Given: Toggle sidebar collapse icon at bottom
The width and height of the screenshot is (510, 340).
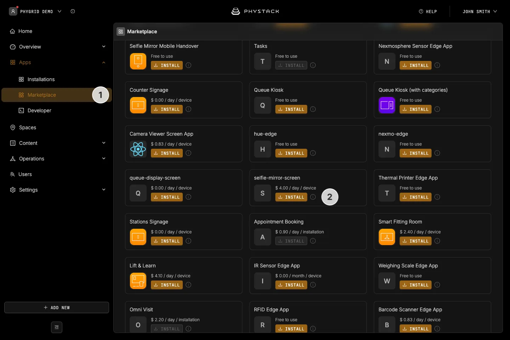Looking at the screenshot, I should coord(57,327).
